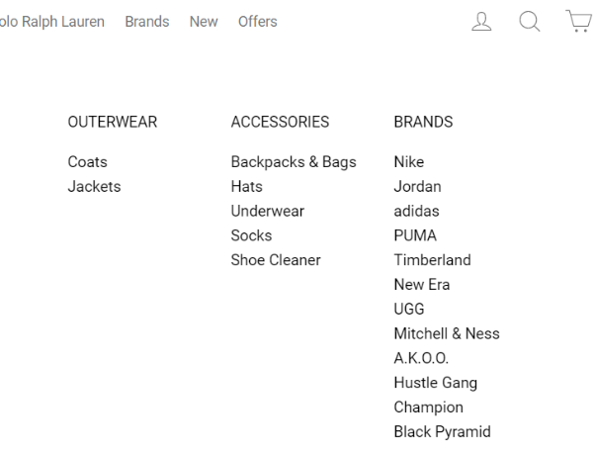
Task: Go to Polo Ralph Lauren in navigation
Action: point(52,22)
